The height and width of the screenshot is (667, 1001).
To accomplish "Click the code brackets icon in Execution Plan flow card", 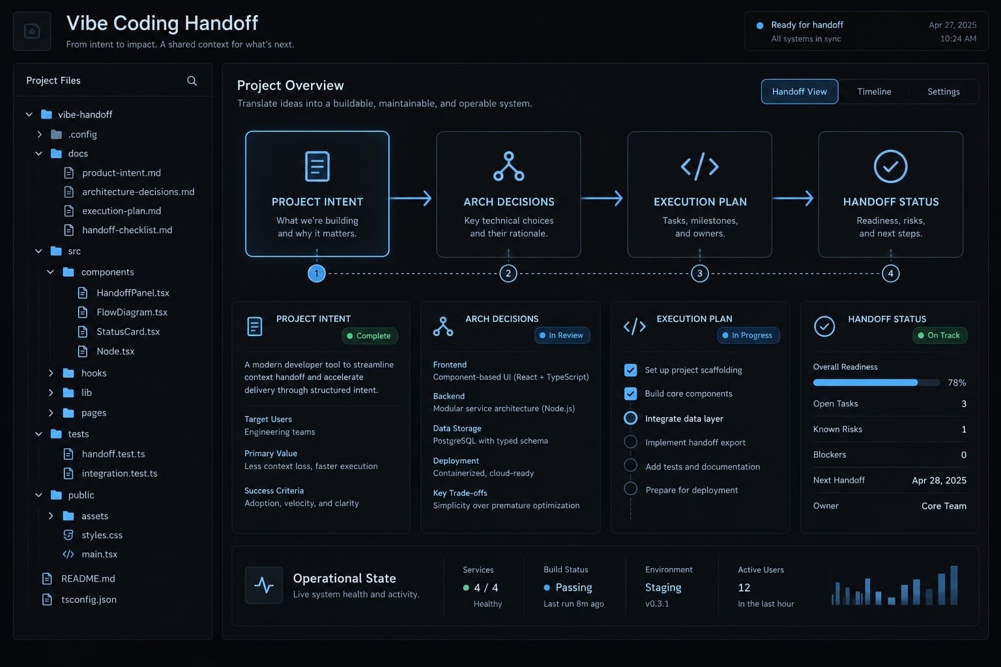I will 700,166.
